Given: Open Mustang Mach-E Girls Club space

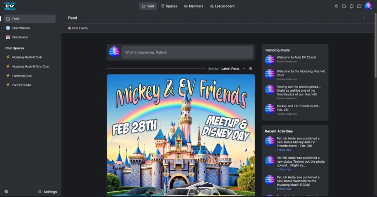Looking at the screenshot, I should coord(29,66).
